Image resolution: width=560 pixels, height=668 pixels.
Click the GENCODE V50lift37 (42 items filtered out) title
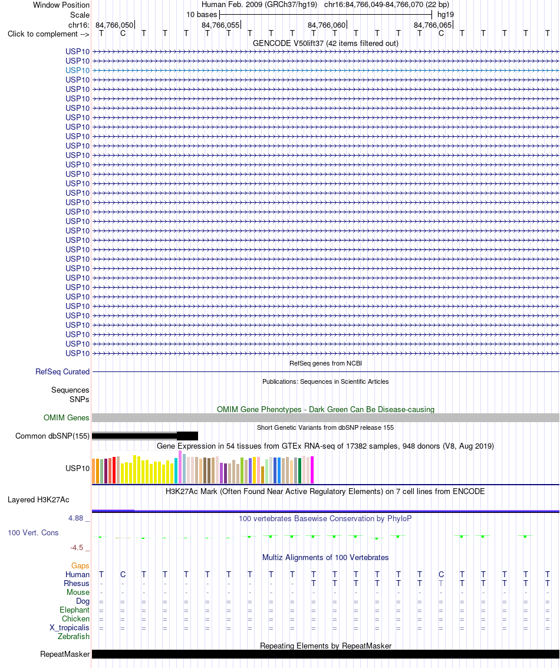326,43
